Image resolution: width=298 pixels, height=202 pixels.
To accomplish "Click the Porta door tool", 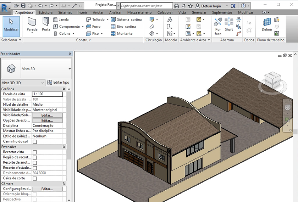I will click(46, 24).
